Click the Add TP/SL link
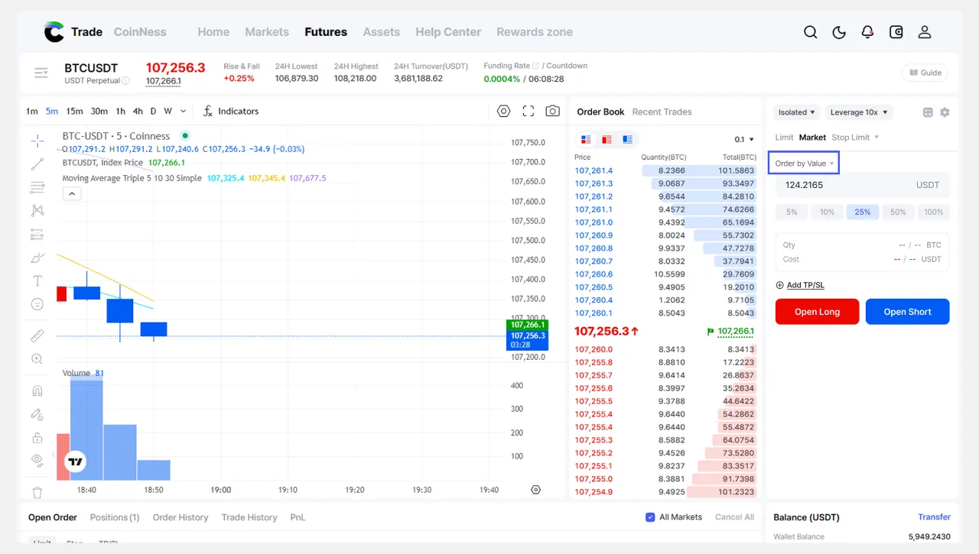 point(805,285)
